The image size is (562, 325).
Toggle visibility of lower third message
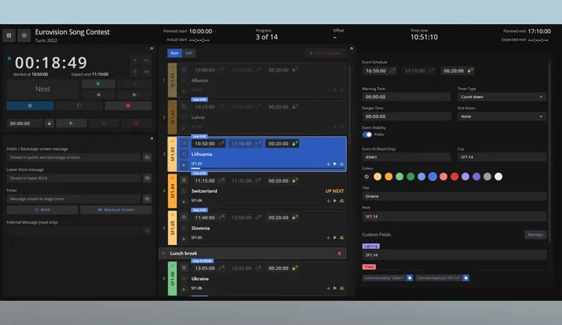point(147,178)
